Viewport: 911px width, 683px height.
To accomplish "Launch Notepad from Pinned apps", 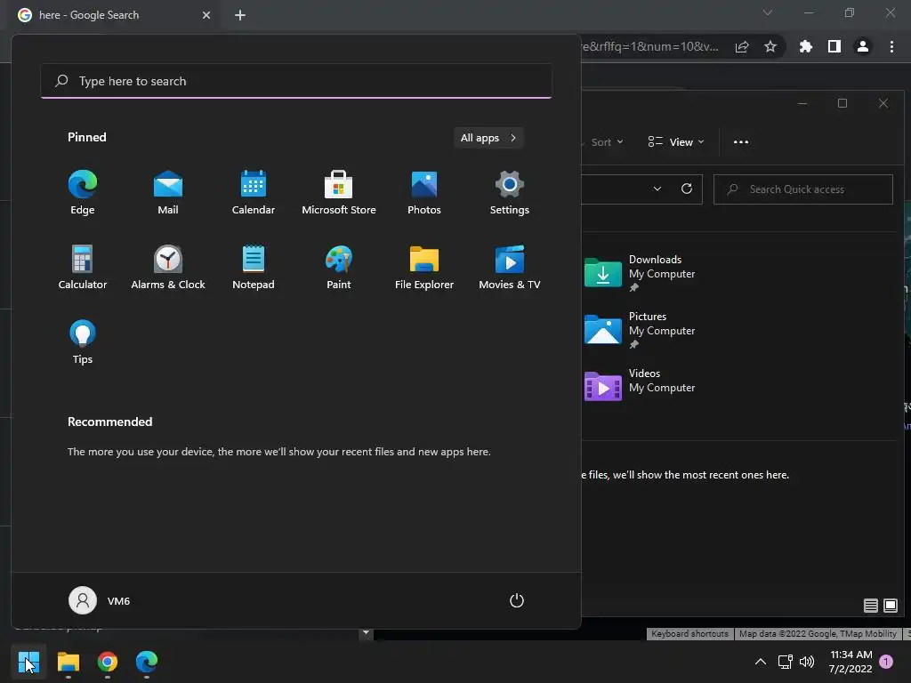I will click(x=254, y=267).
